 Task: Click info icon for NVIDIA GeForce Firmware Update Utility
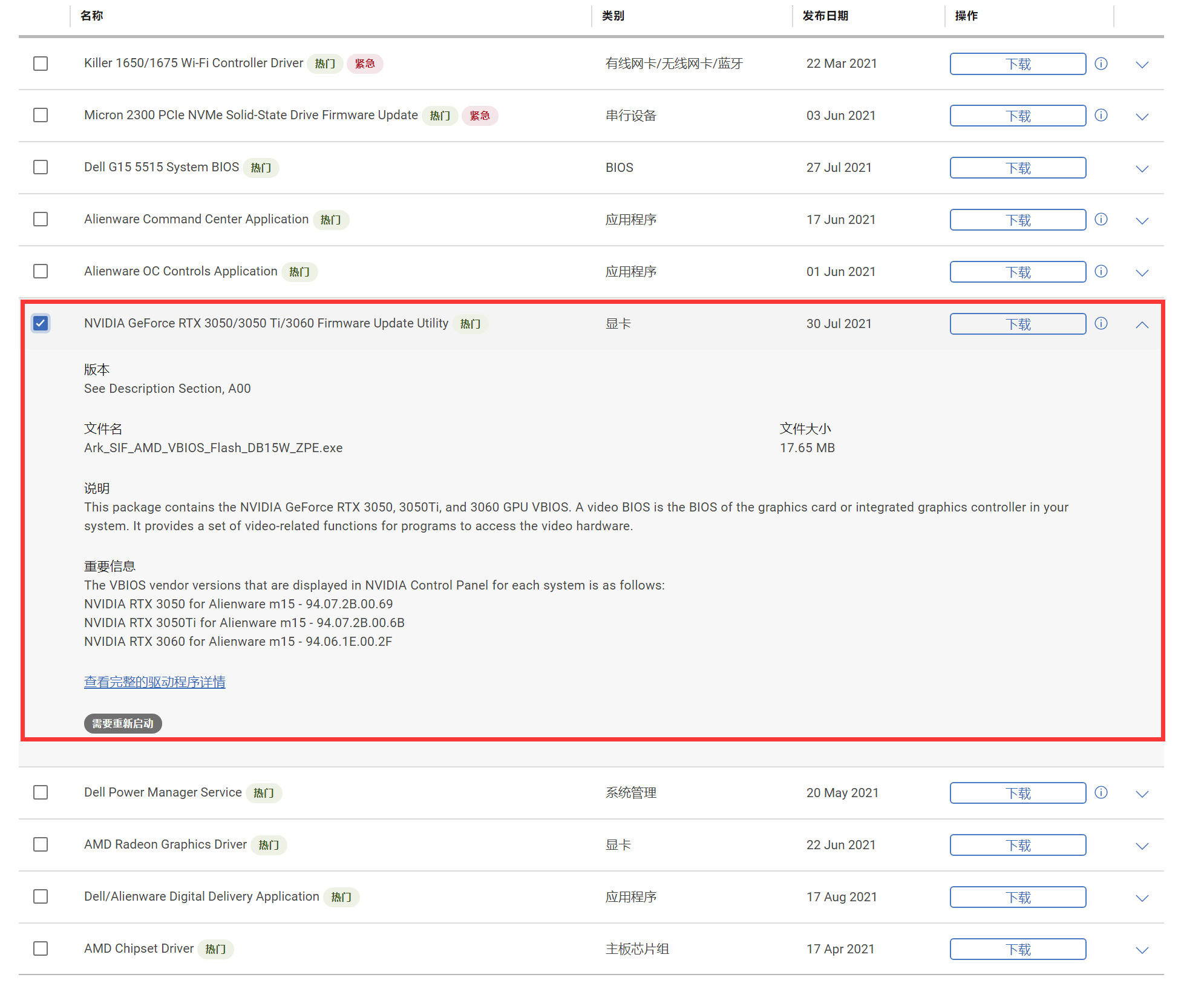pyautogui.click(x=1101, y=323)
